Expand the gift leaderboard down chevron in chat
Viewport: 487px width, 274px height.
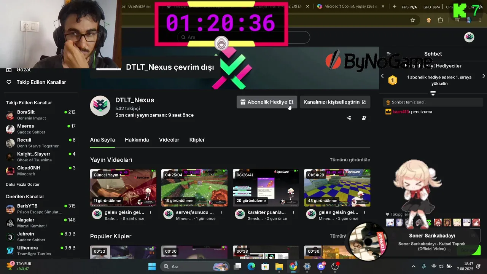(433, 93)
